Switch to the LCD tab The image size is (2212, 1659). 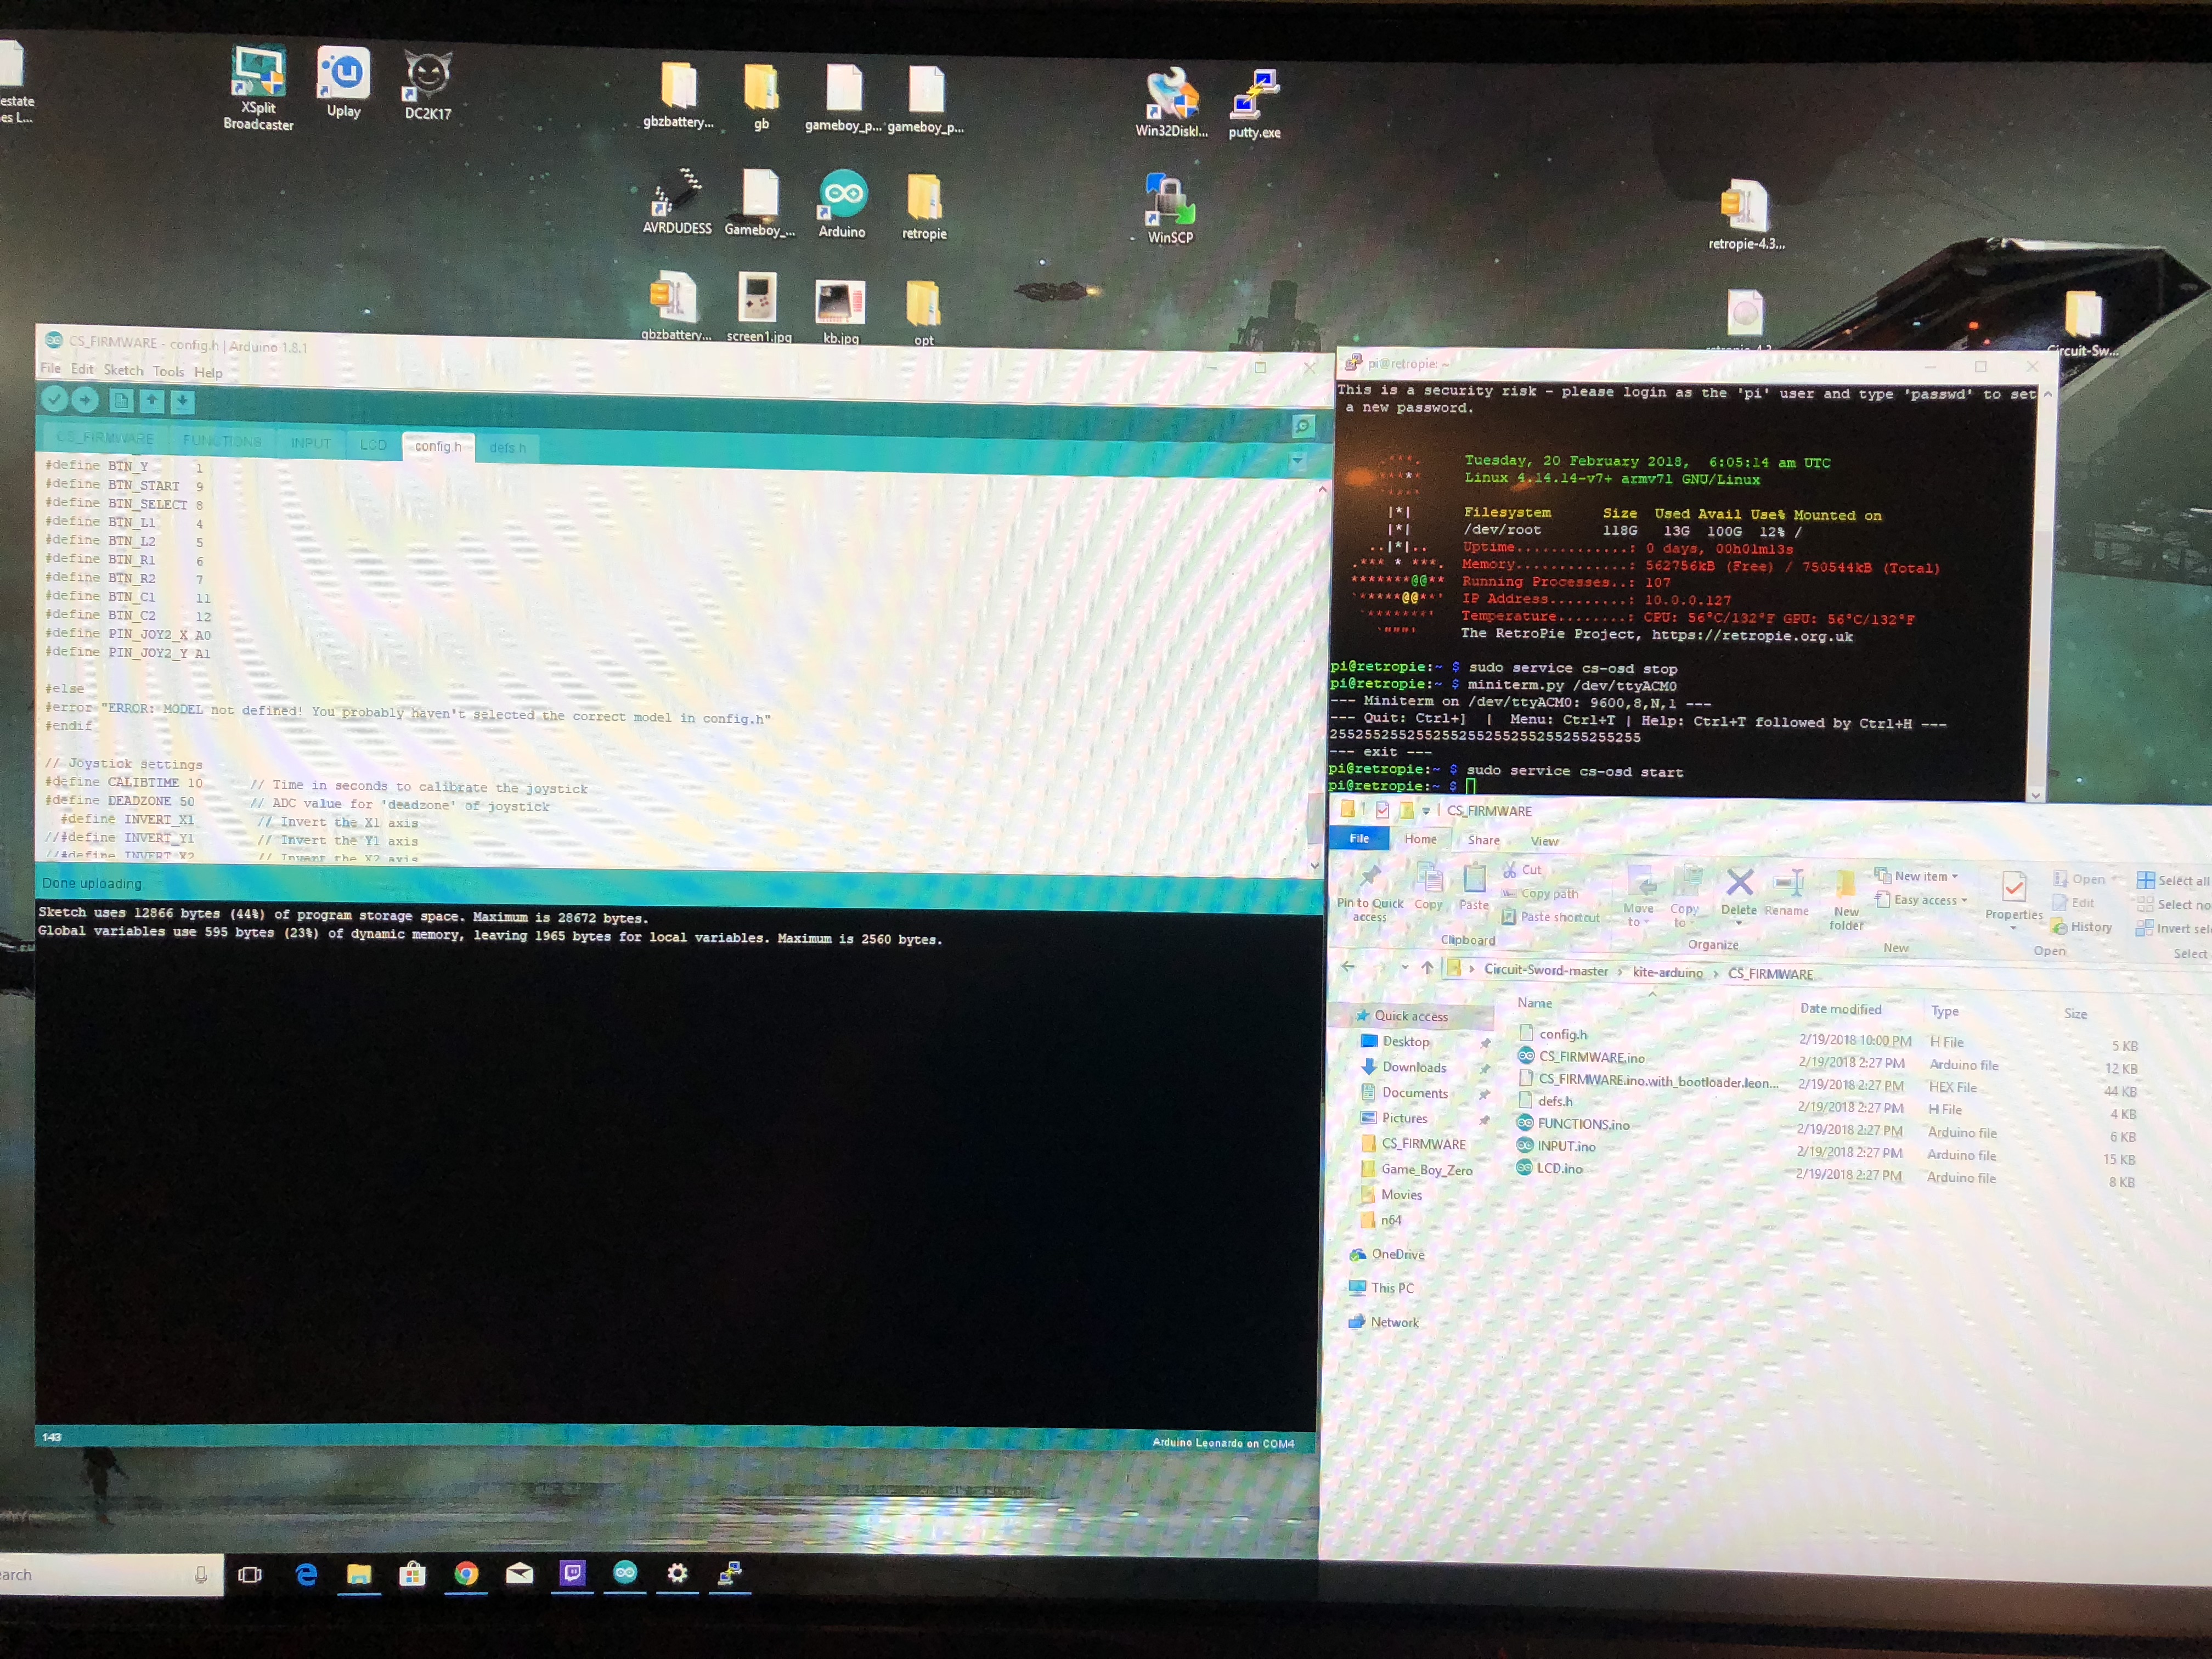click(x=373, y=444)
